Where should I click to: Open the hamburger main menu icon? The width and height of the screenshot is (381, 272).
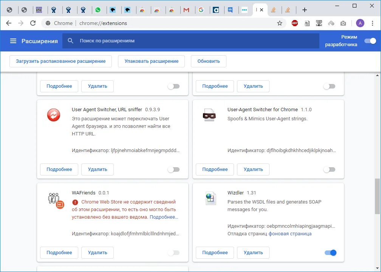click(x=13, y=41)
